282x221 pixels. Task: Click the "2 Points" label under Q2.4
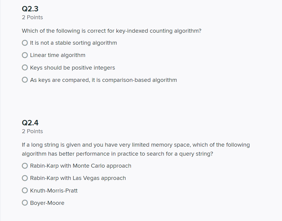(x=32, y=131)
